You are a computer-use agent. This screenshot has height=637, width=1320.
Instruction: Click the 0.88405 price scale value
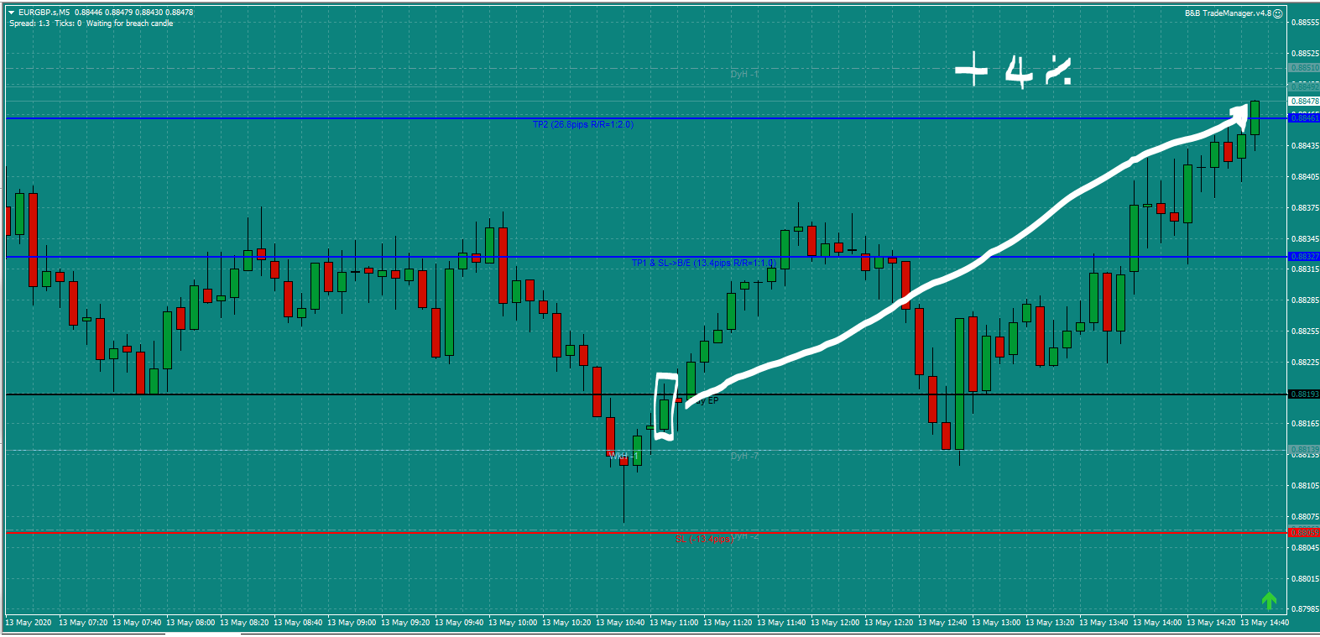1305,177
